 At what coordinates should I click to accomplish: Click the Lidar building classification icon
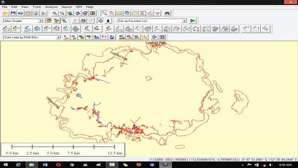coord(96,37)
